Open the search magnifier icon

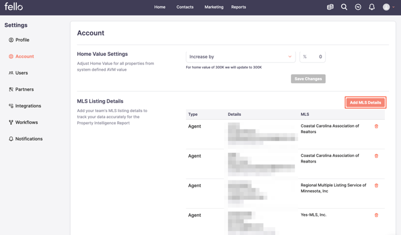(344, 7)
